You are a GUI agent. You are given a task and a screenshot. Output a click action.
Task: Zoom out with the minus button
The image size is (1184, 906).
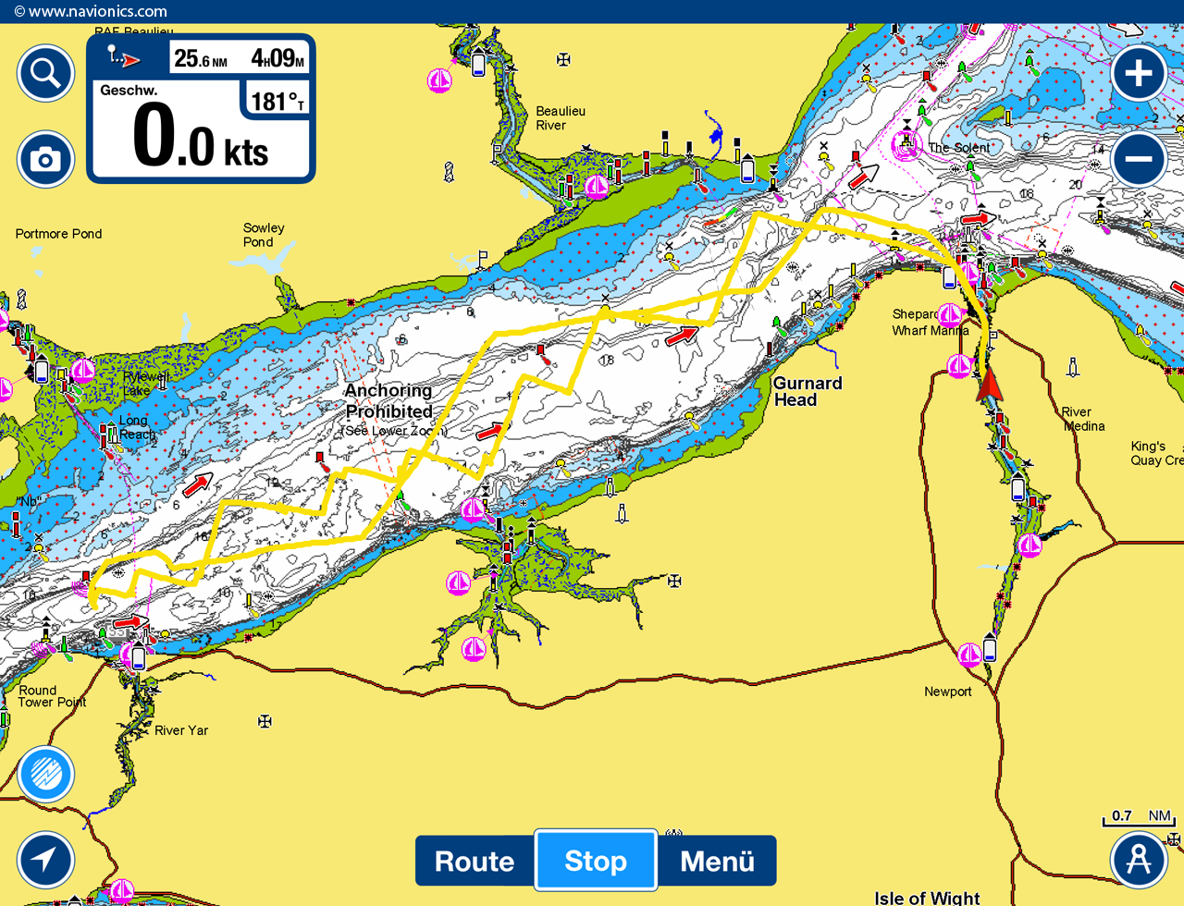pyautogui.click(x=1139, y=159)
